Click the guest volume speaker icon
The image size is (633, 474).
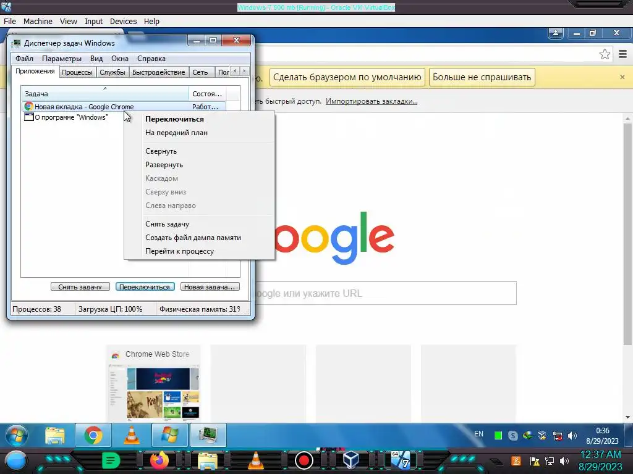[x=572, y=435]
